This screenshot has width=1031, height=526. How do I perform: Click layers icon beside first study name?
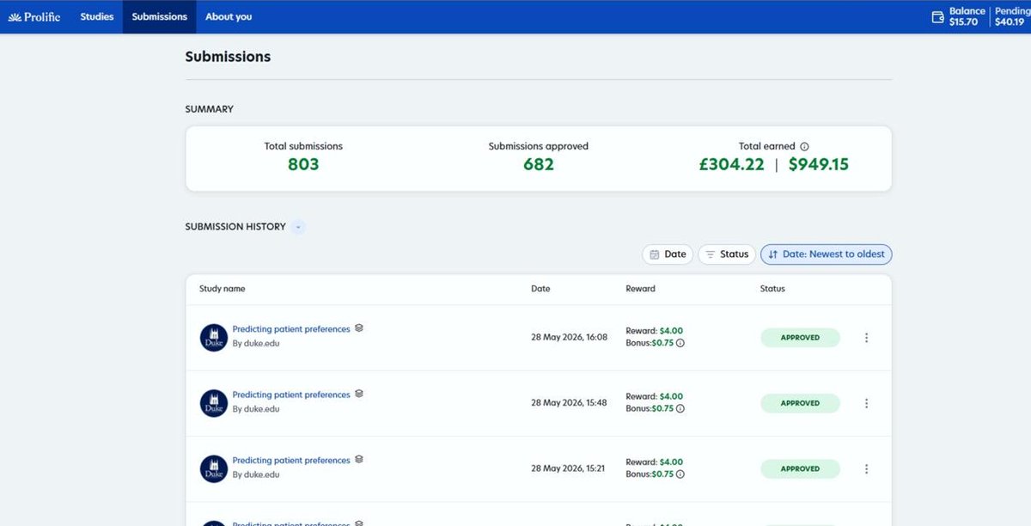(x=359, y=328)
